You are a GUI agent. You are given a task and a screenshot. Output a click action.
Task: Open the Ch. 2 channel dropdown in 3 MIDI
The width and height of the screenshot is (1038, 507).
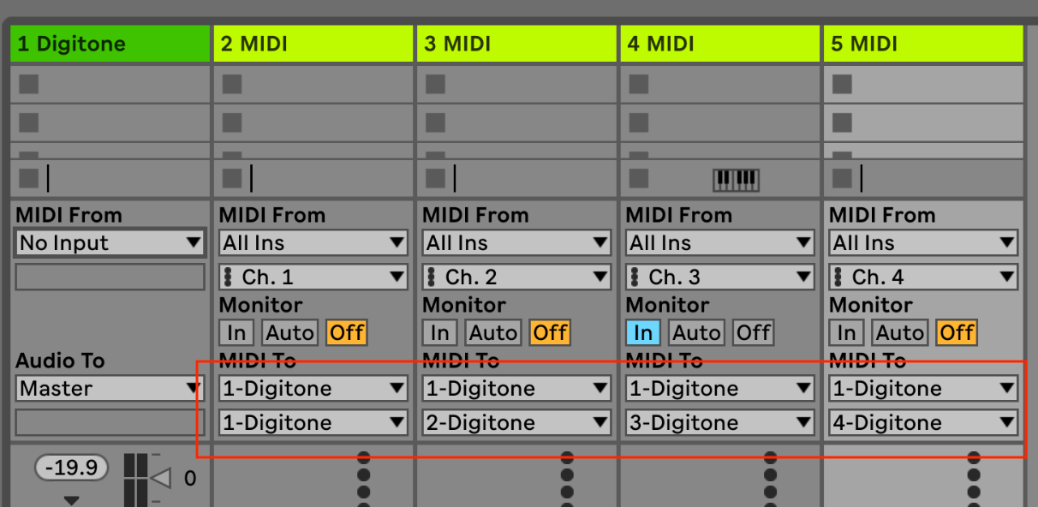(x=516, y=277)
